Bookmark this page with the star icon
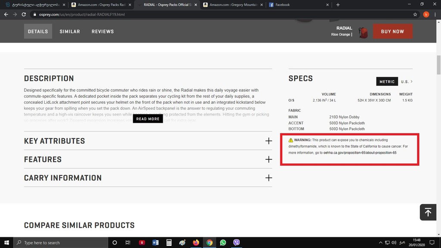 tap(415, 14)
